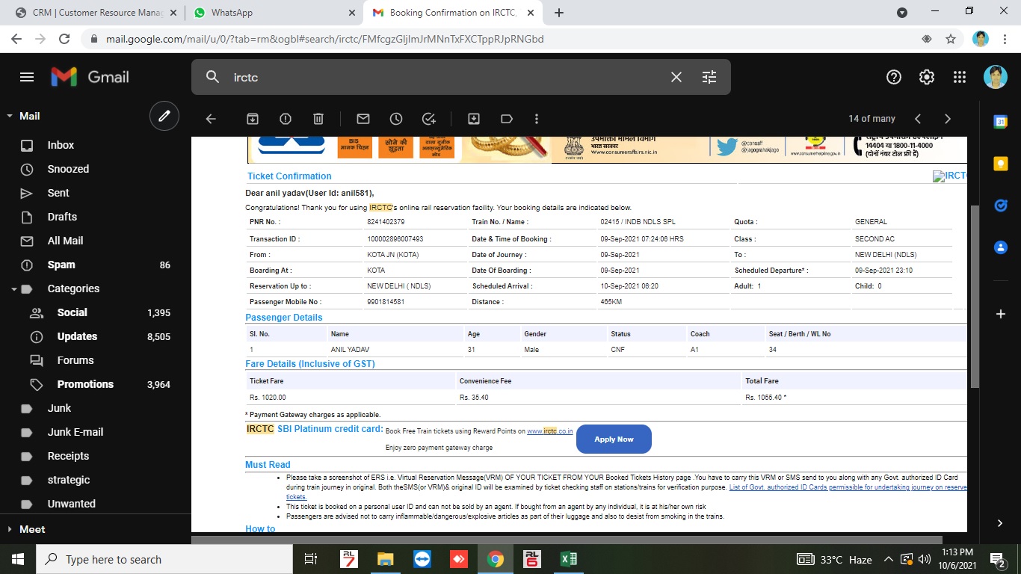
Task: Click the compose pencil button
Action: pos(164,116)
